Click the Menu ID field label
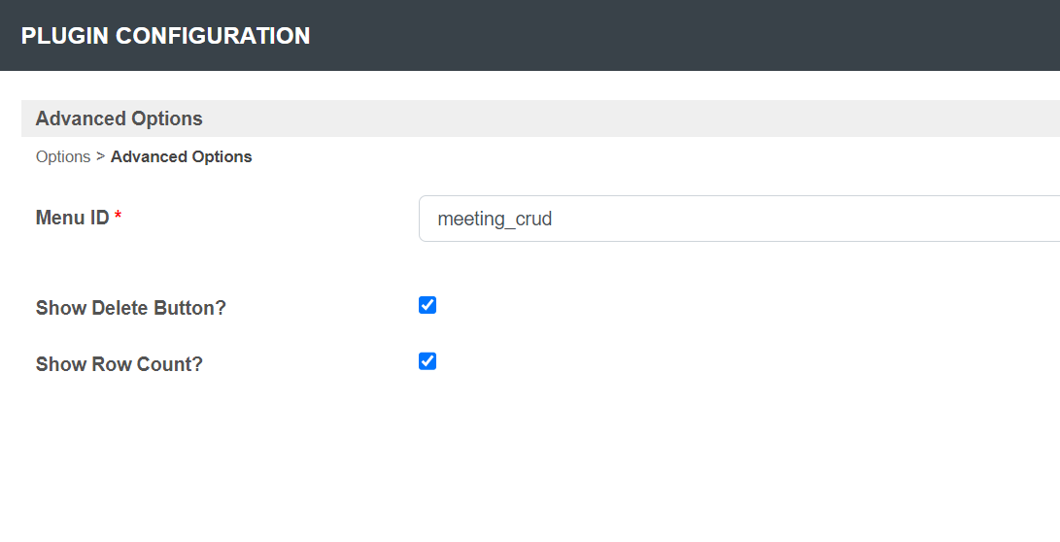Screen dimensions: 1060x542 tap(73, 218)
